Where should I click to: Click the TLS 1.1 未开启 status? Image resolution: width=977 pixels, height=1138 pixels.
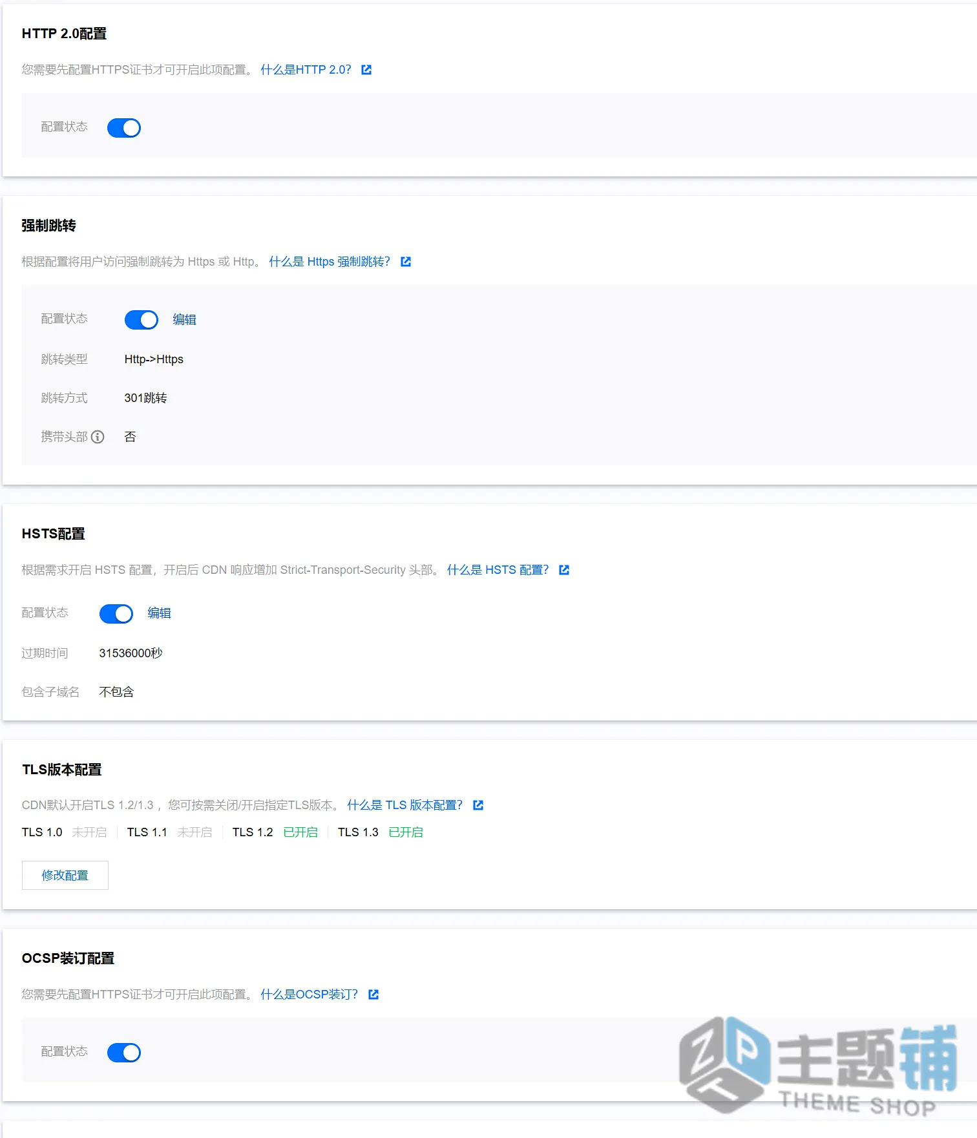tap(195, 832)
